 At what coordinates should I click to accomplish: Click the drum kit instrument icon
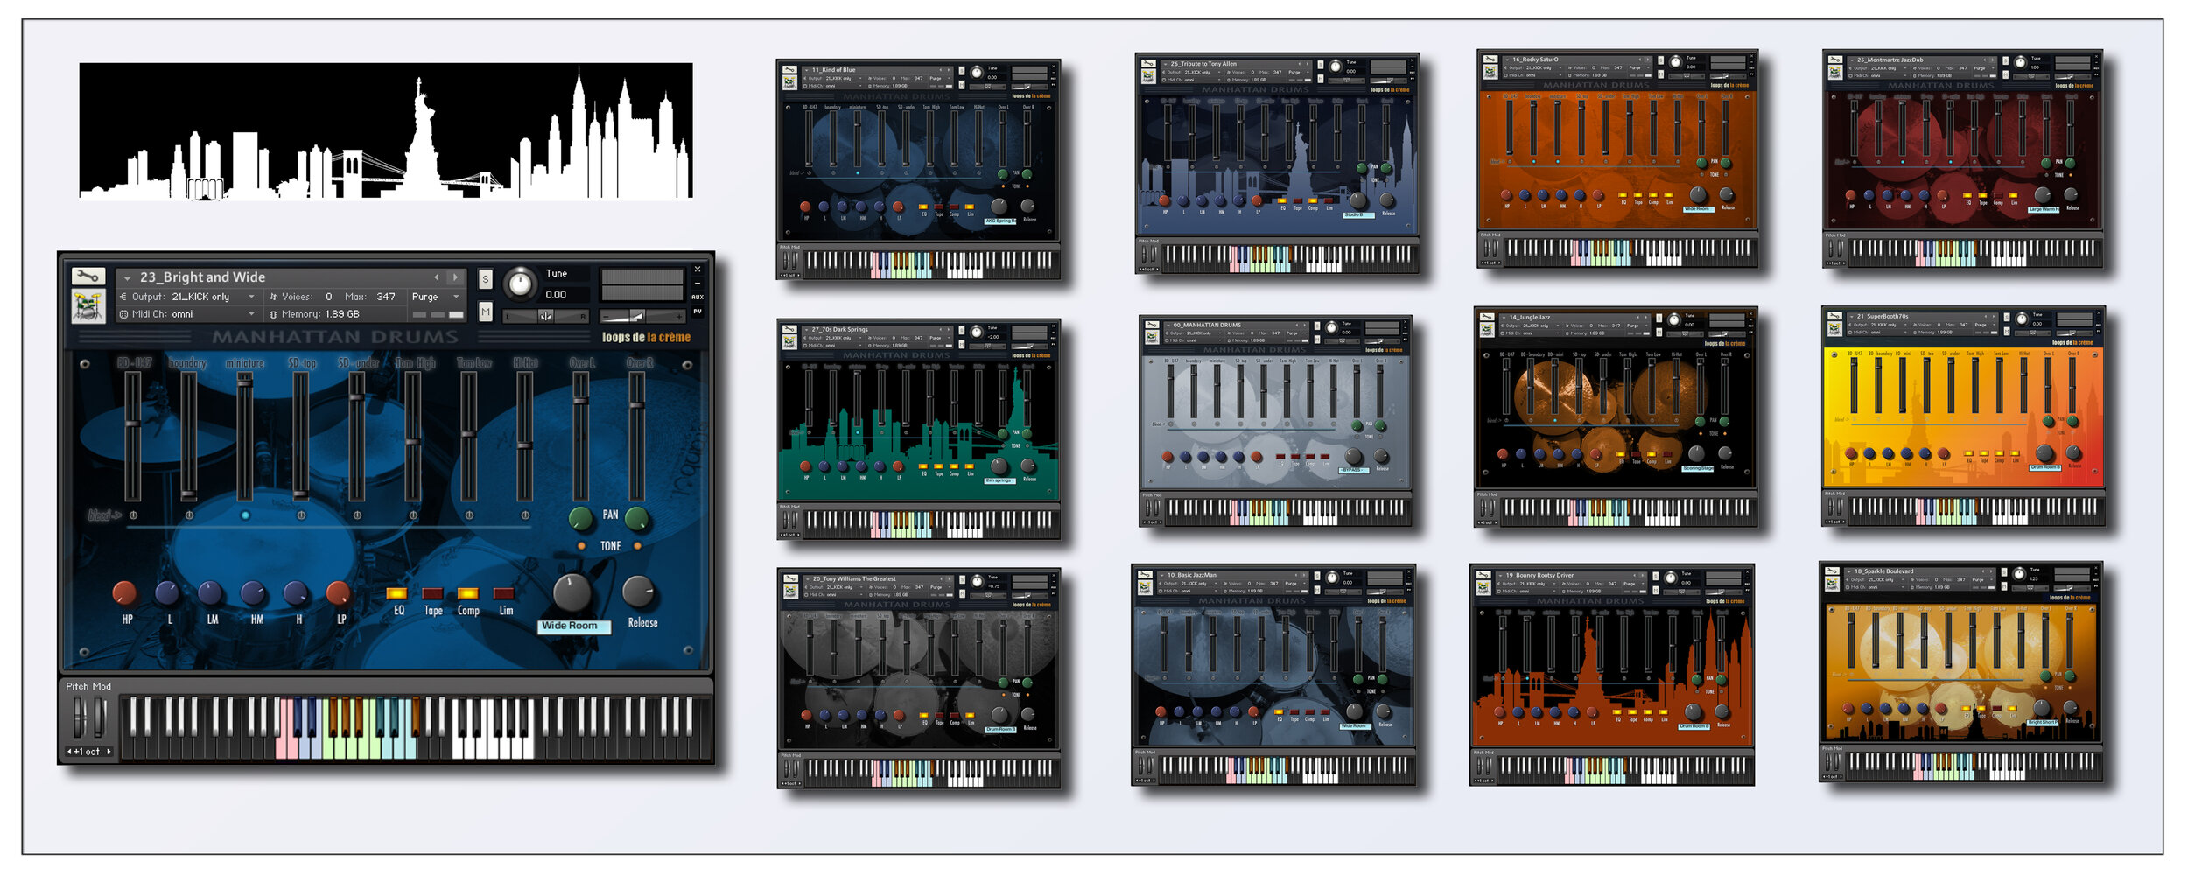[88, 306]
